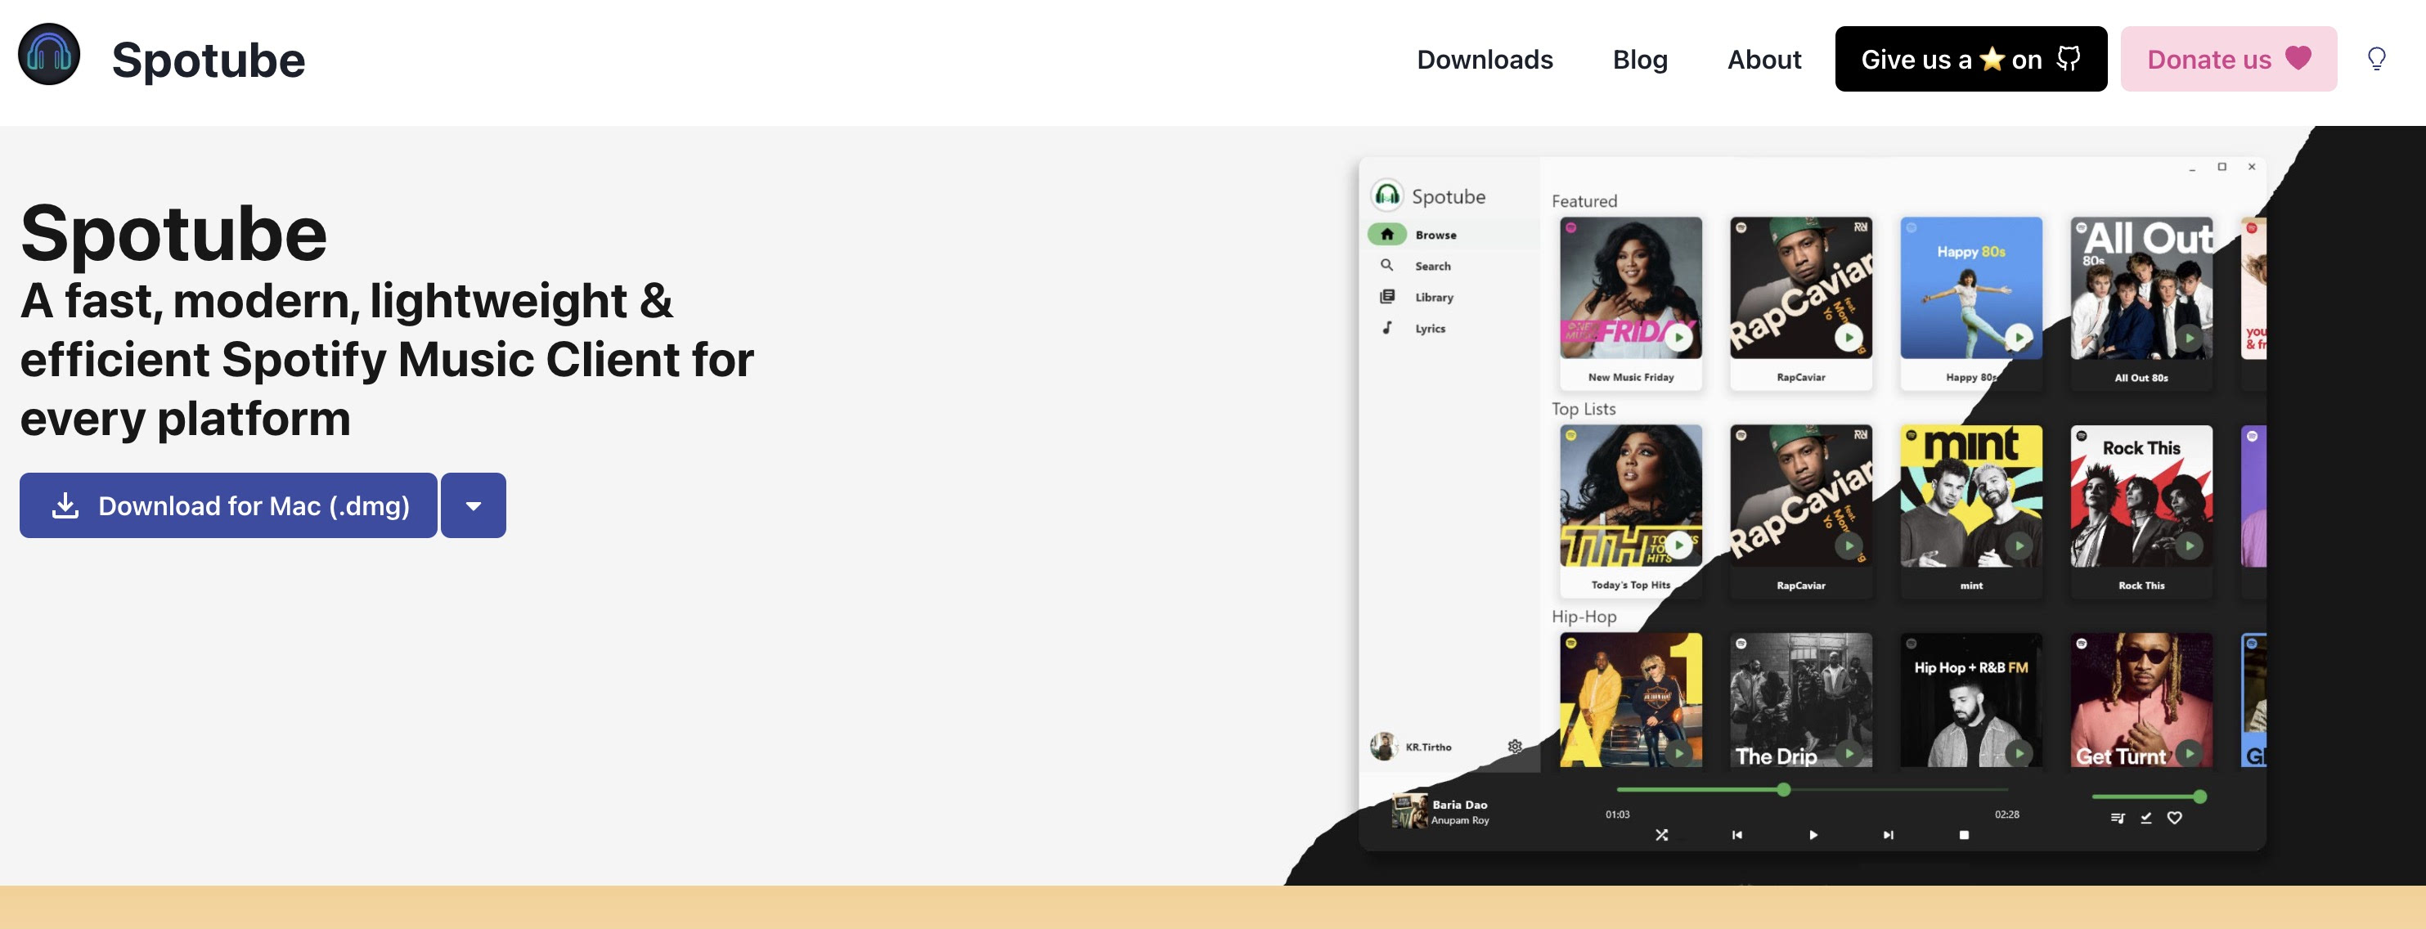Image resolution: width=2426 pixels, height=929 pixels.
Task: Click the Spotube headphone logo in header
Action: [49, 55]
